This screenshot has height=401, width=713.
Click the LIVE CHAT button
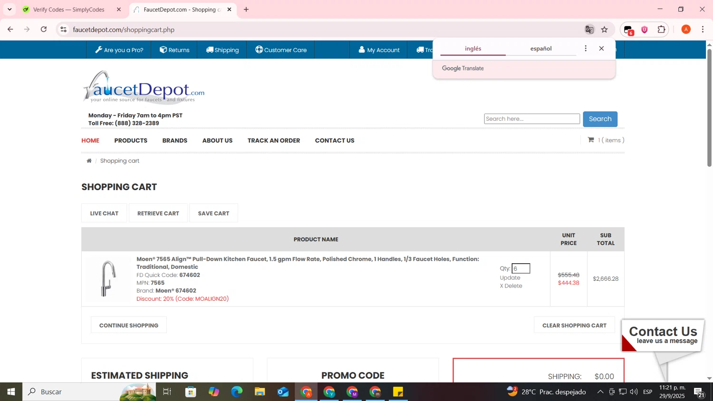pos(104,213)
